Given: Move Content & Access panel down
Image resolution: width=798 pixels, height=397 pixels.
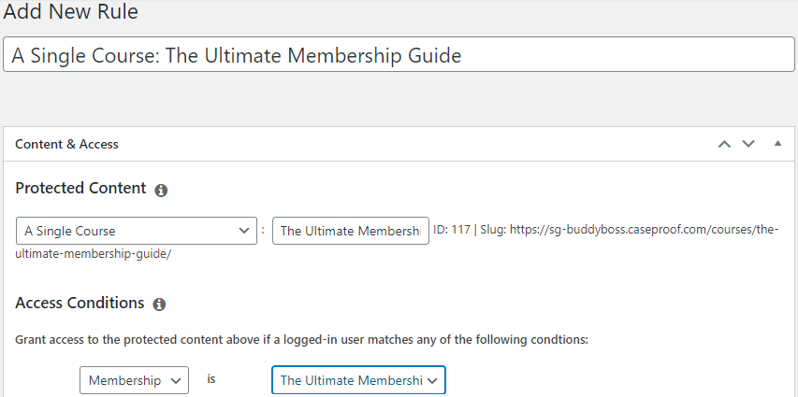Looking at the screenshot, I should (747, 144).
